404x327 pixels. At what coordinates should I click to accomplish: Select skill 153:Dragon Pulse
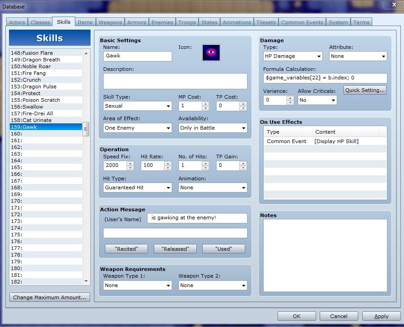[x=46, y=87]
